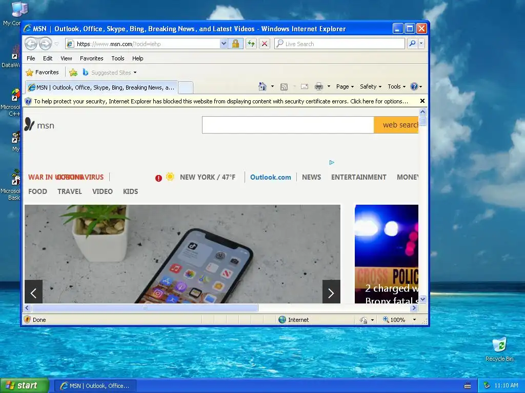
Task: Click the Read Mail icon
Action: point(305,86)
